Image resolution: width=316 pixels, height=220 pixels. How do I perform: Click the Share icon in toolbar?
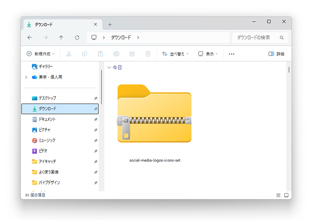coord(132,54)
